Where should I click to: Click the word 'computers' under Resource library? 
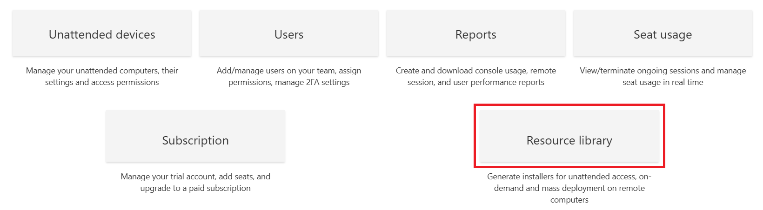point(569,200)
